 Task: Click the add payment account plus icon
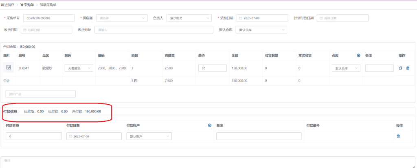pos(210,125)
